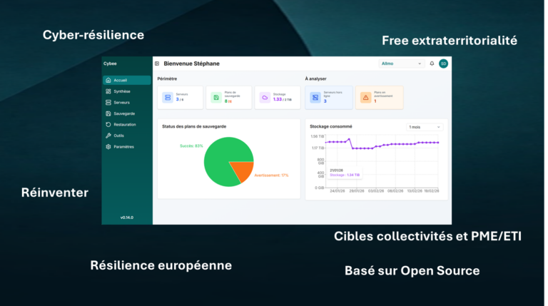Image resolution: width=548 pixels, height=306 pixels.
Task: Click the green Succès pie slice
Action: pyautogui.click(x=220, y=162)
